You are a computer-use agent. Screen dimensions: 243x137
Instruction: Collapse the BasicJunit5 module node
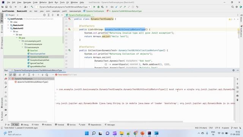point(8,28)
